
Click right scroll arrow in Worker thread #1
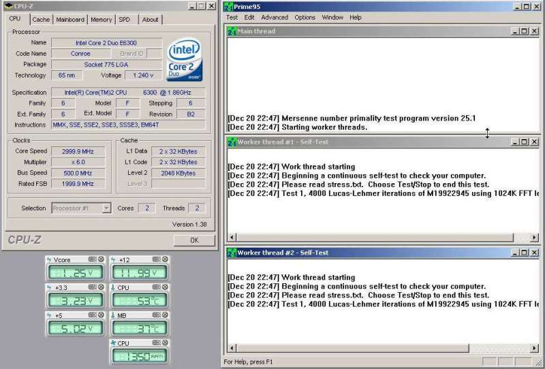click(x=535, y=238)
